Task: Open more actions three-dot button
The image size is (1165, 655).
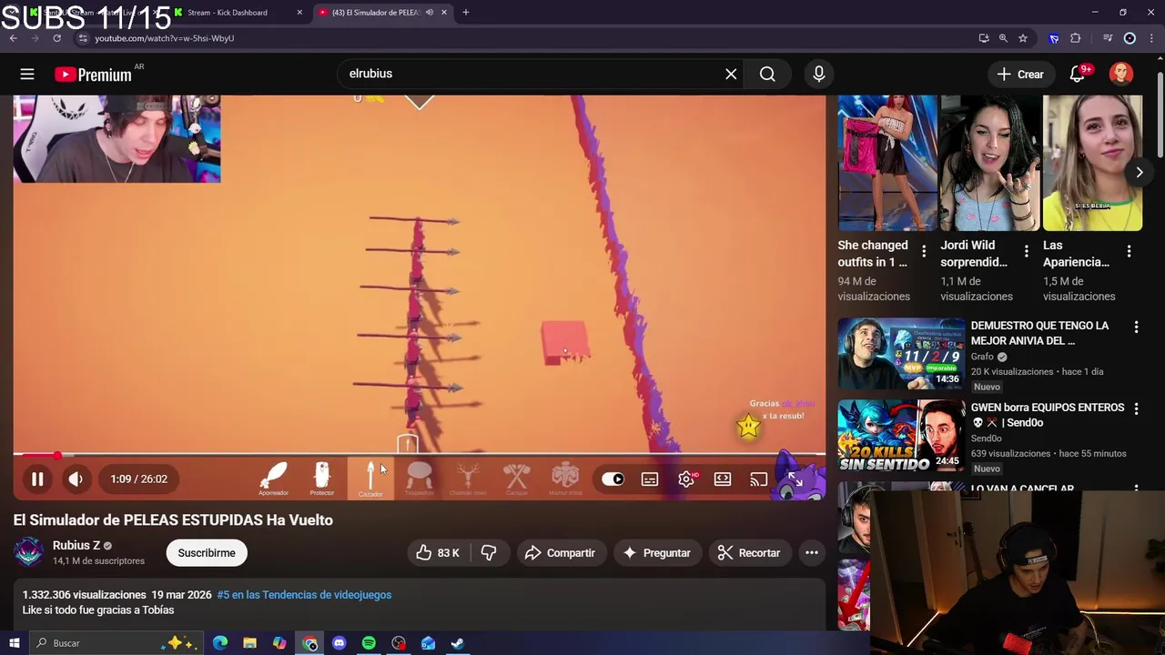Action: [x=812, y=552]
